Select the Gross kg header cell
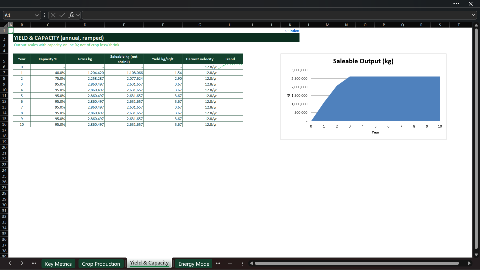The image size is (480, 270). 85,59
